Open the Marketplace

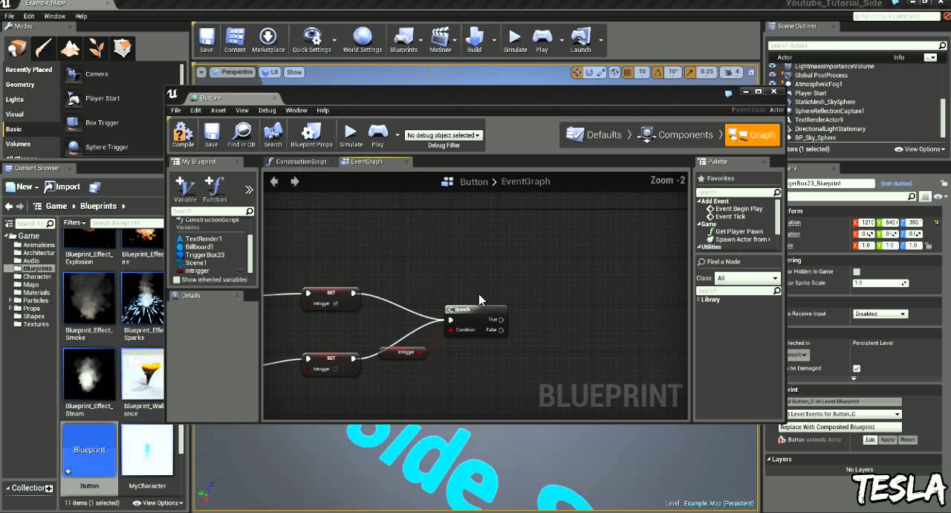(268, 40)
